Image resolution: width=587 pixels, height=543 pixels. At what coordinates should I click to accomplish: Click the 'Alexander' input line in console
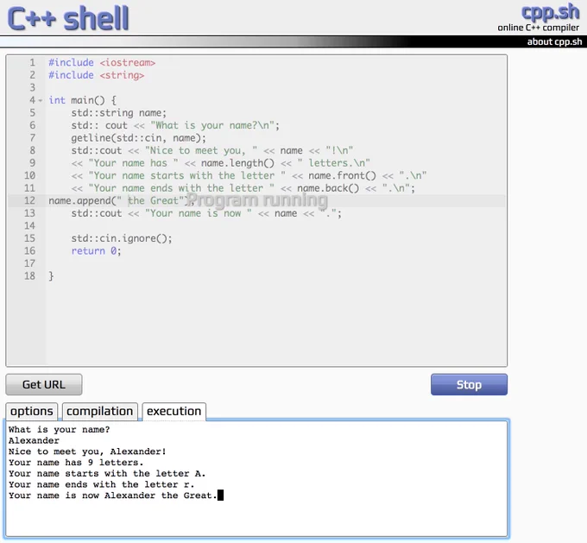pos(34,440)
